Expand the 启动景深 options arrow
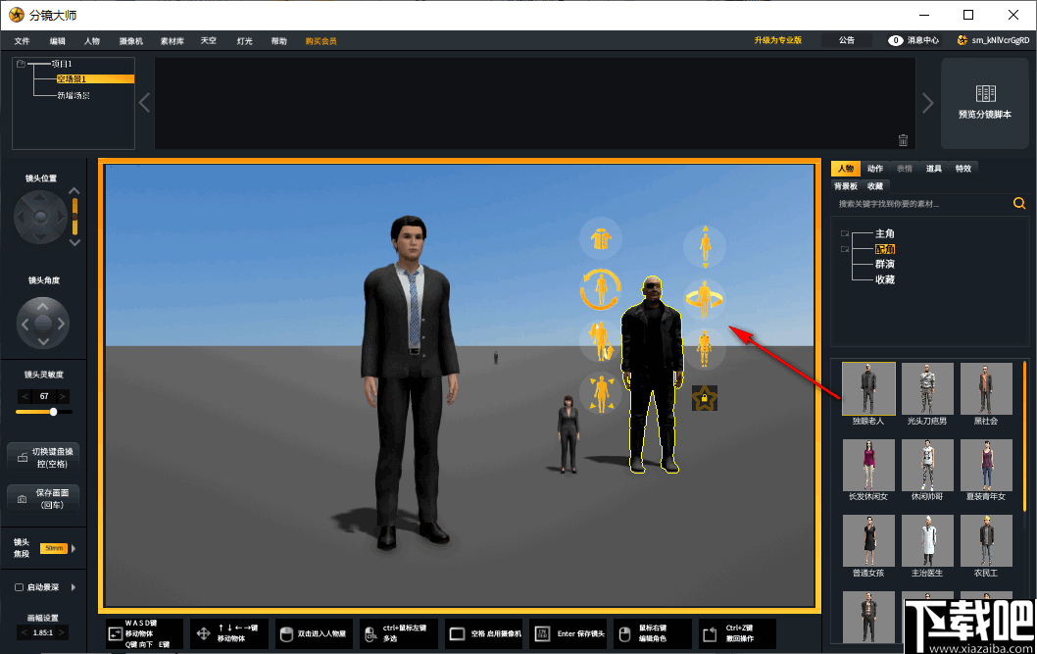The width and height of the screenshot is (1037, 654). 74,587
